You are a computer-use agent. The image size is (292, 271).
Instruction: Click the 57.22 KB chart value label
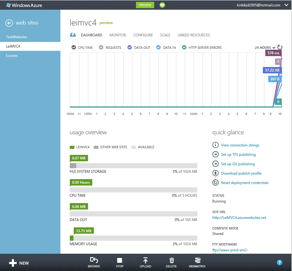(x=272, y=70)
